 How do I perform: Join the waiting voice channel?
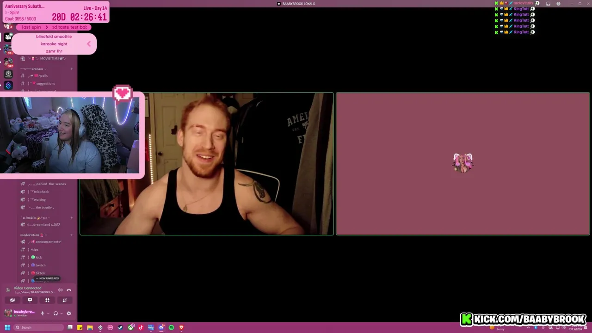[x=46, y=199]
